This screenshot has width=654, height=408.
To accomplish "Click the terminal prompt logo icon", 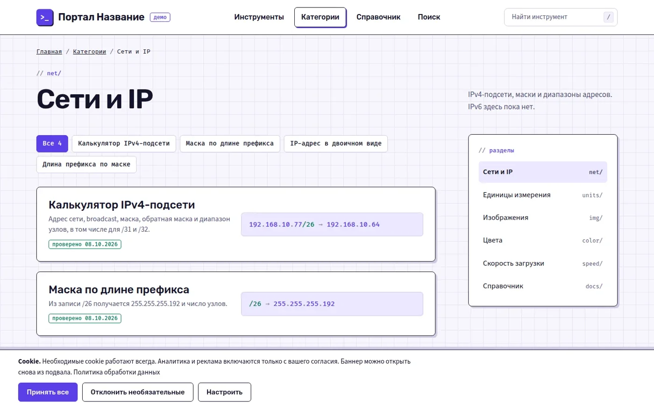I will pos(45,17).
